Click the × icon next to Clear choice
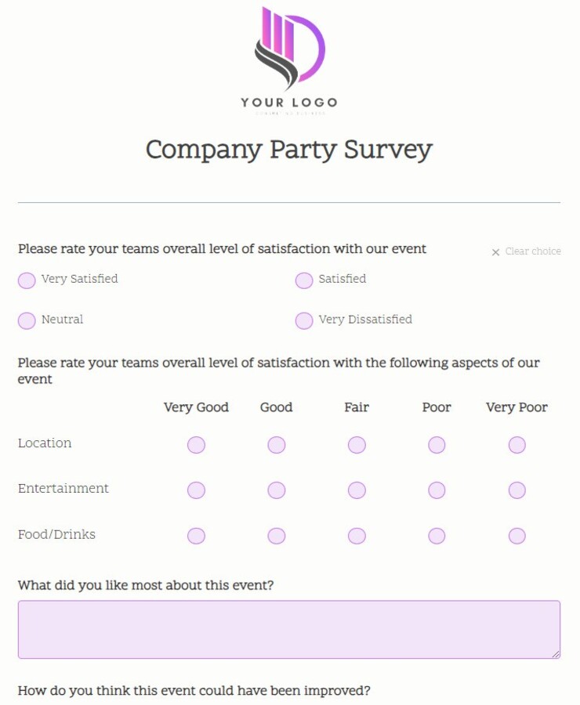Viewport: 580px width, 705px height. click(495, 252)
